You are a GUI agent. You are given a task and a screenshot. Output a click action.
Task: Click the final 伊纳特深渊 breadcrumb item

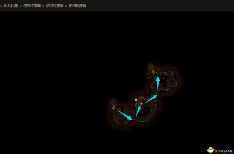(78, 6)
